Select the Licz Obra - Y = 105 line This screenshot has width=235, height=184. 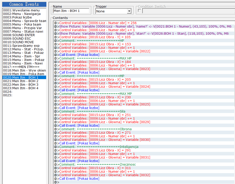(x=144, y=37)
